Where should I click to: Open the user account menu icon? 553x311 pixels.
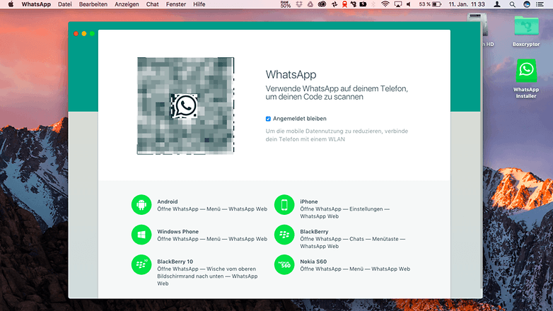pos(497,4)
